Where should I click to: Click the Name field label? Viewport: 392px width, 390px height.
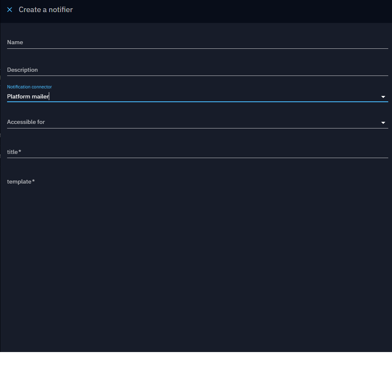[15, 43]
